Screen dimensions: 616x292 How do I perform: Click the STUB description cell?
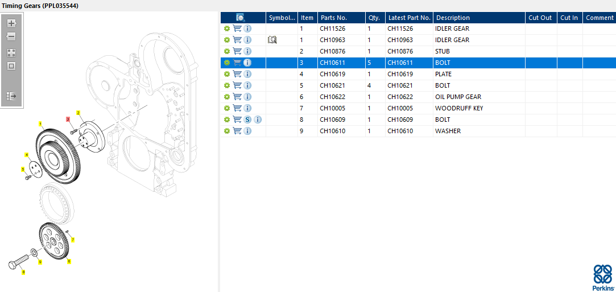pos(443,51)
